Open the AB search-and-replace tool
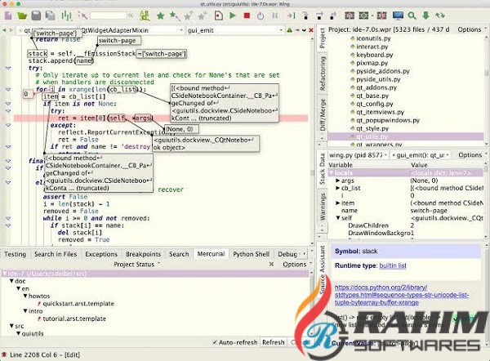The height and width of the screenshot is (361, 490). (x=145, y=16)
